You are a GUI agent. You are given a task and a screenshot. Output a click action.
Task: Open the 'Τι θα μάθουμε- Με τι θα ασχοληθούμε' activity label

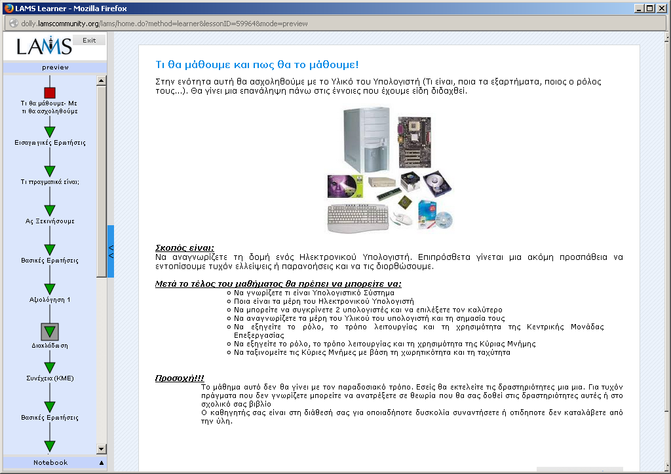(x=50, y=107)
